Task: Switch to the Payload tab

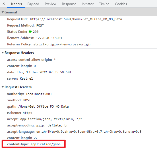Action: (33, 4)
